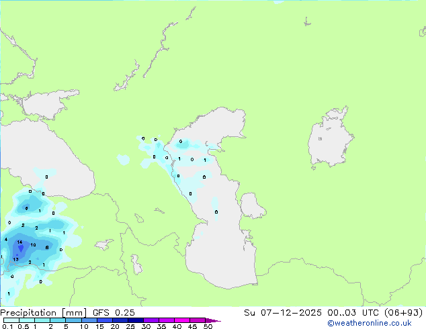Open the weatheronline.co.uk copyright link
The width and height of the screenshot is (426, 329).
(370, 323)
